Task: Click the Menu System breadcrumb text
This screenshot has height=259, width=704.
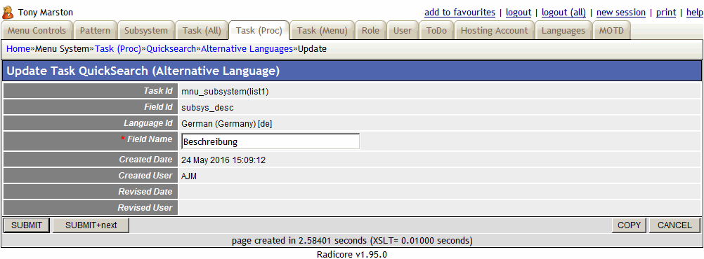Action: pyautogui.click(x=62, y=49)
